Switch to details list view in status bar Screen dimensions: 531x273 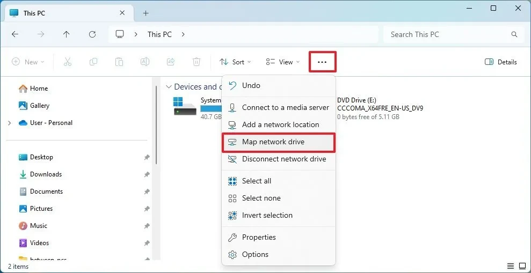pyautogui.click(x=511, y=267)
